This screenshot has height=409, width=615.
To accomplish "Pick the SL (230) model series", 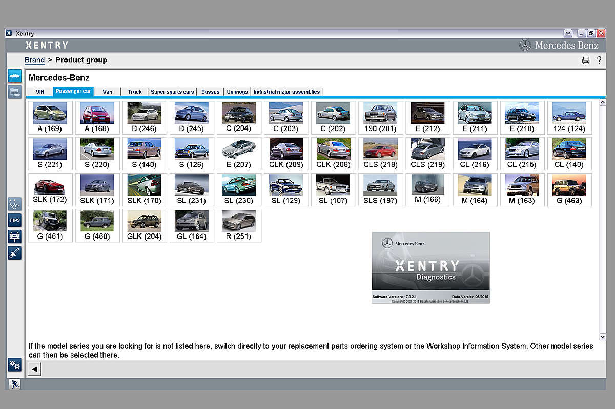I will pos(238,189).
